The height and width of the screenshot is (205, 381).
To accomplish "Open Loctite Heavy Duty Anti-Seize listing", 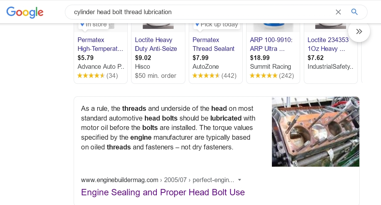I will click(156, 44).
